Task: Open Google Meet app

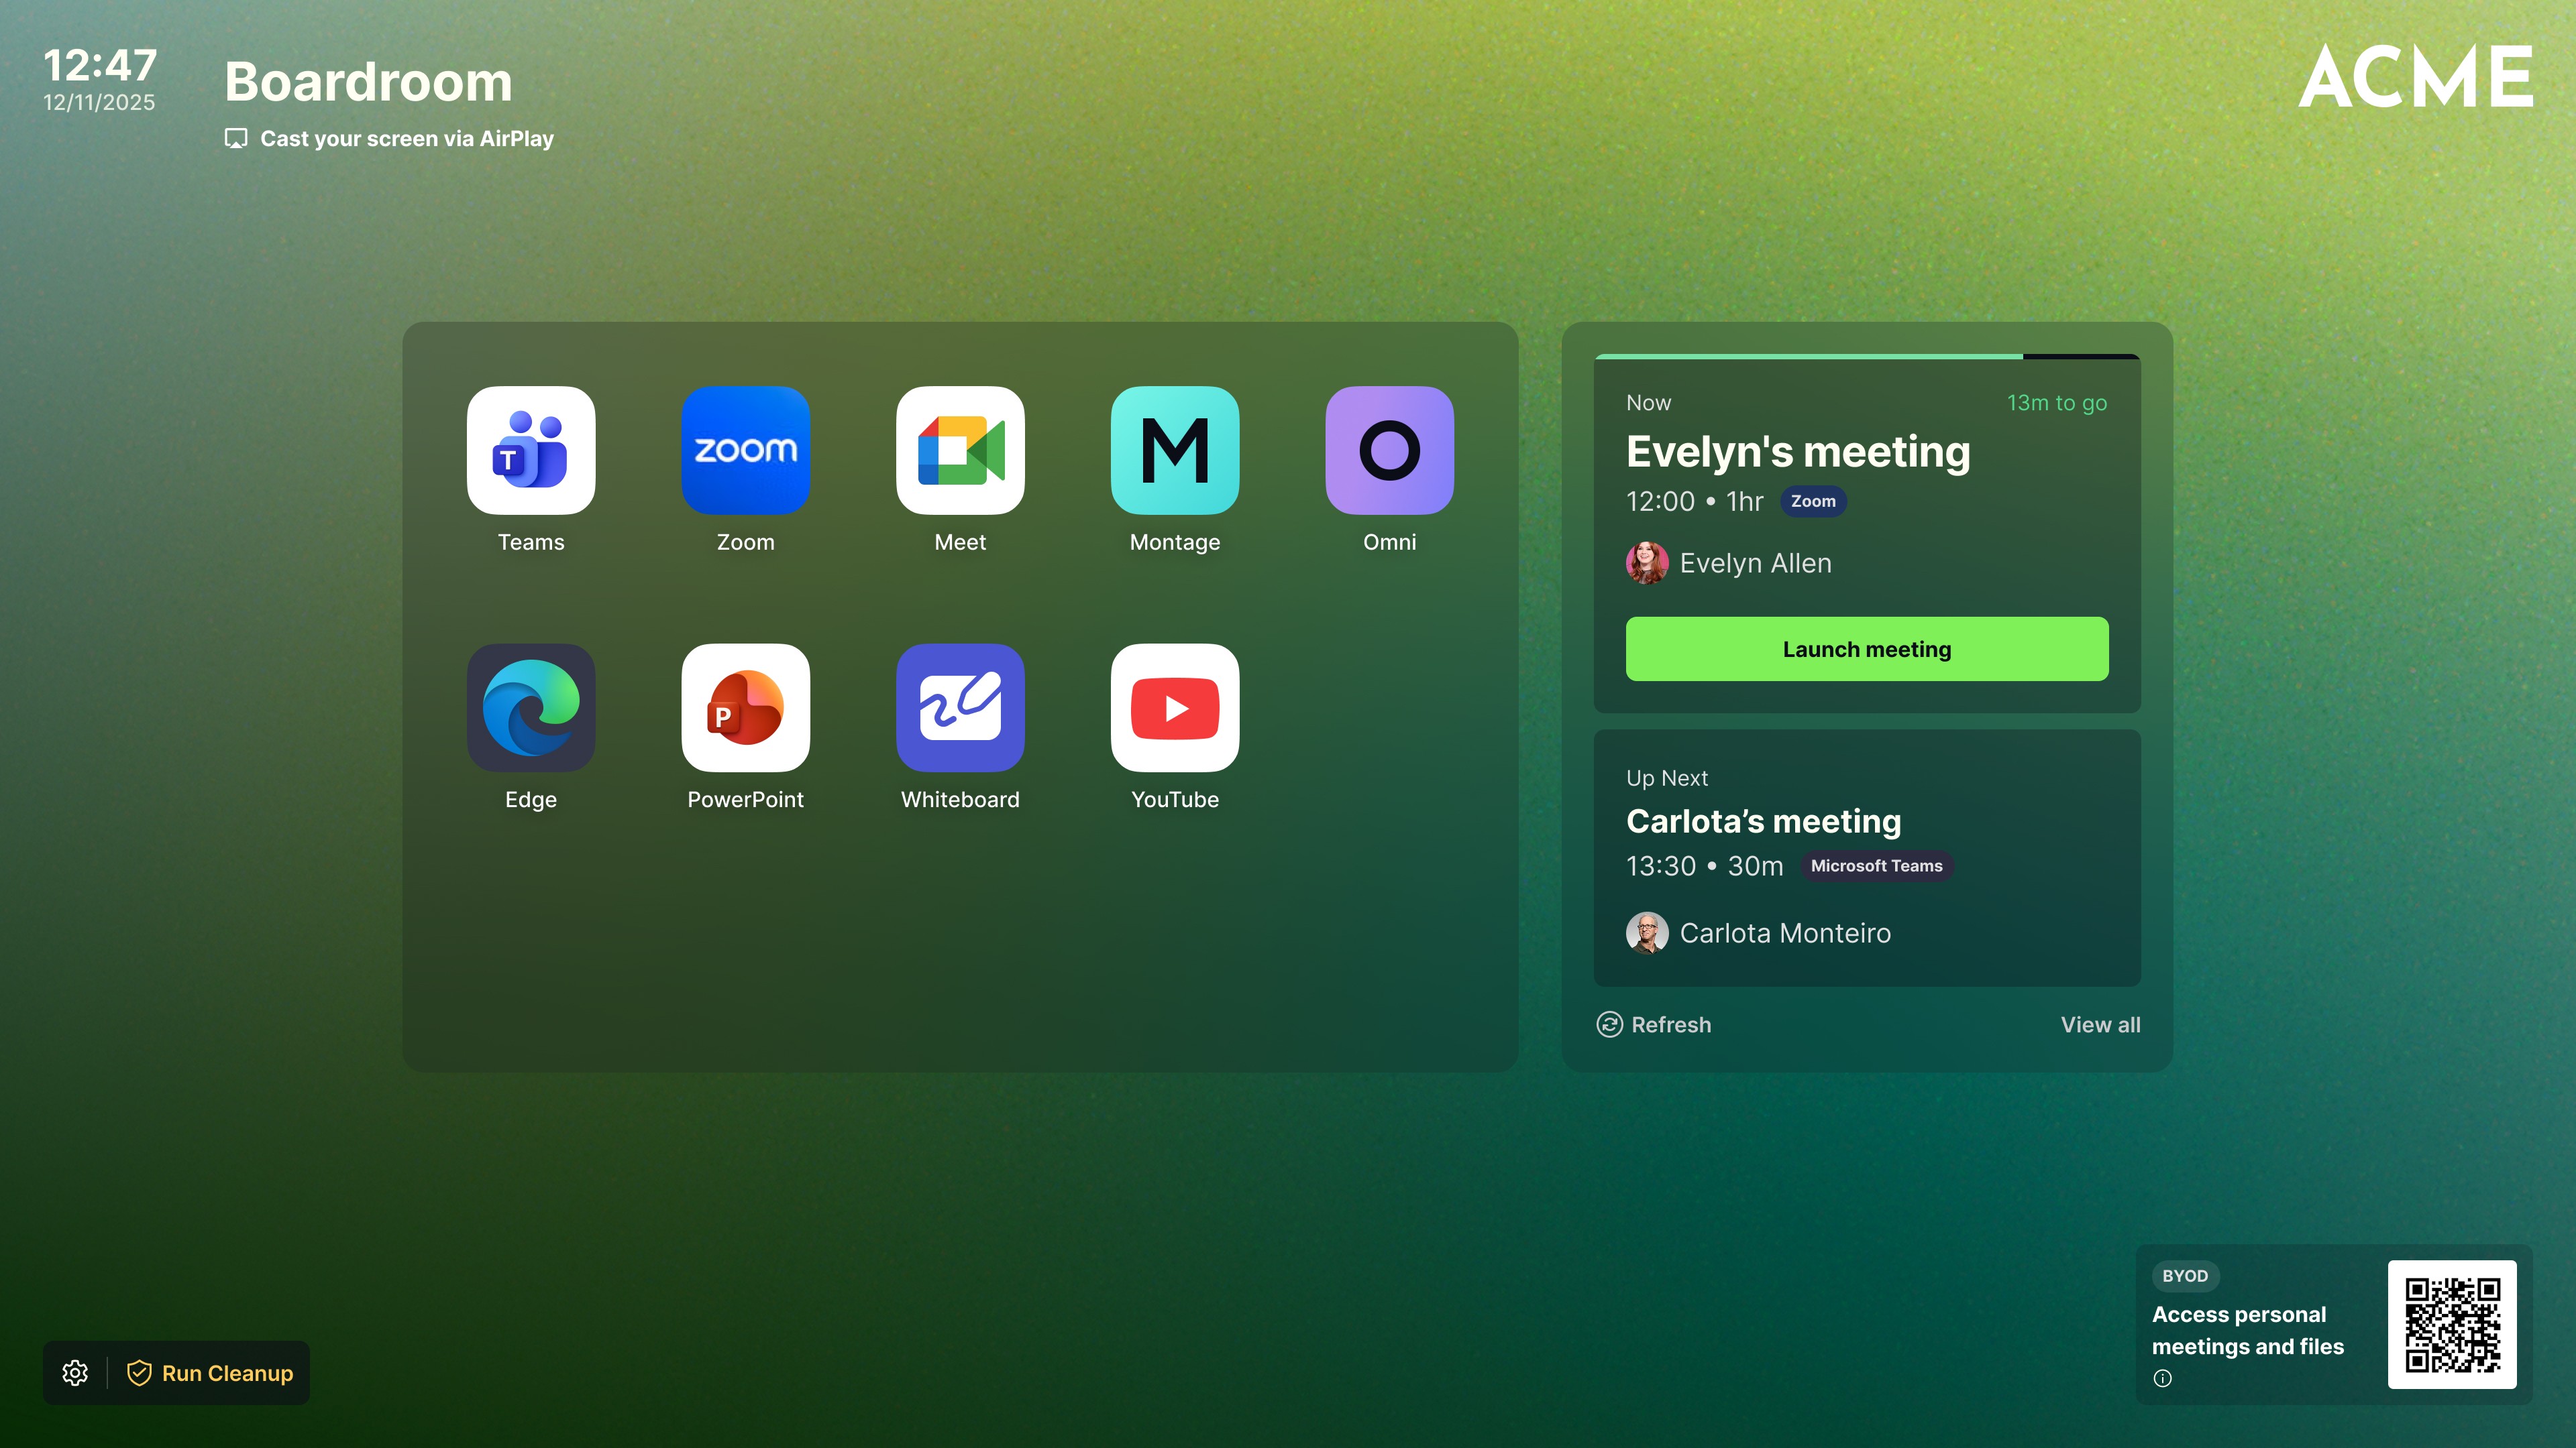Action: pos(960,450)
